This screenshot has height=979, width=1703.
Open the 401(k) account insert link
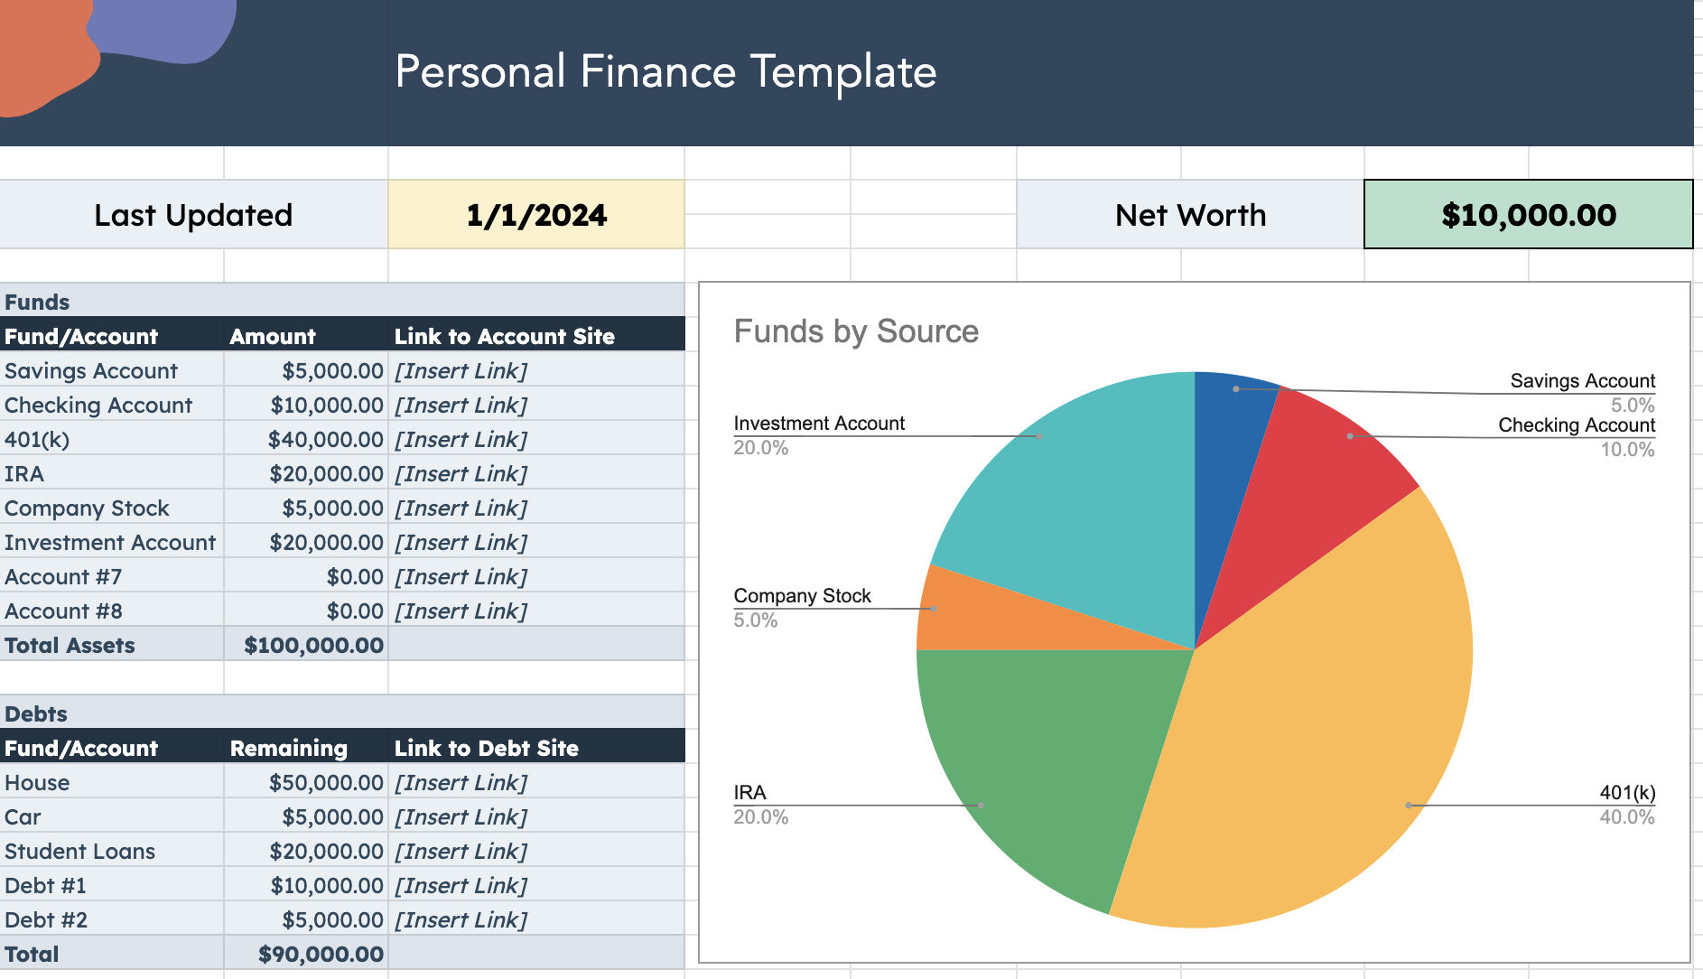(461, 440)
